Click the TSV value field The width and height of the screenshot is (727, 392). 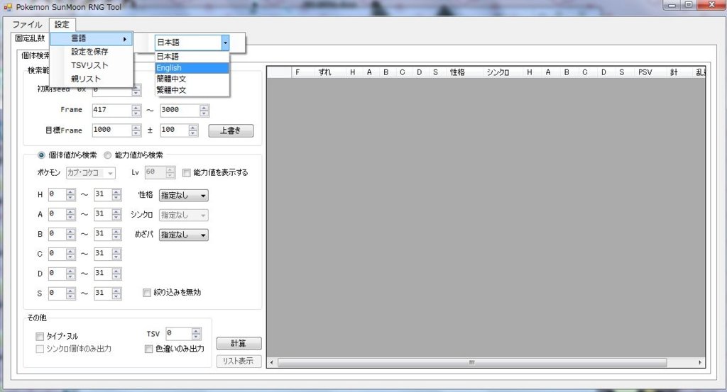(x=178, y=333)
